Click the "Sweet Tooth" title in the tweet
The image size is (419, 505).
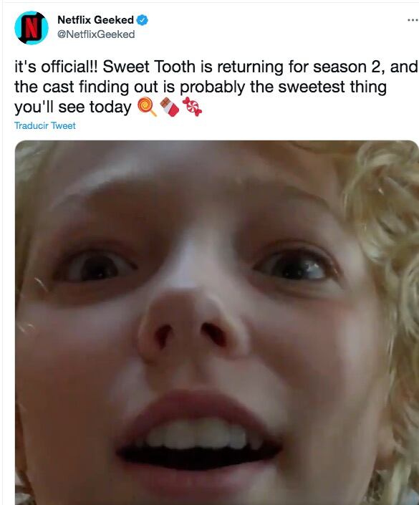coord(149,67)
